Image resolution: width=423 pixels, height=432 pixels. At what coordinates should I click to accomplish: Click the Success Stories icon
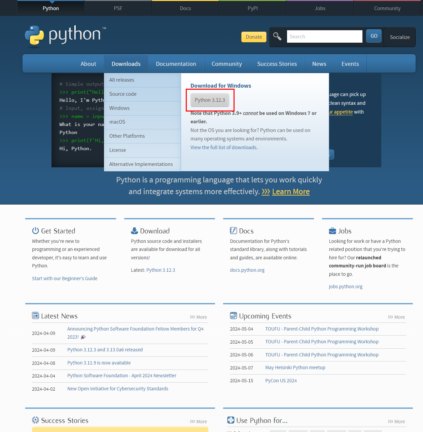click(35, 420)
